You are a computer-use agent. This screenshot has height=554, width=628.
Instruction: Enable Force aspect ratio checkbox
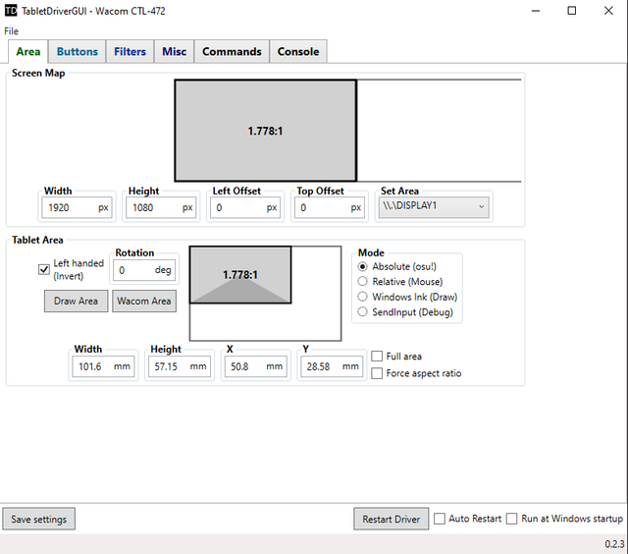377,373
